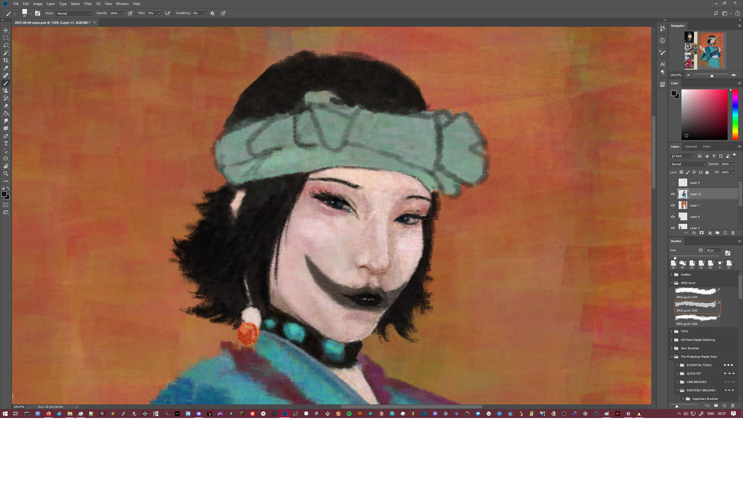Screen dimensions: 743x479
Task: Open layer filter Kind dropdown
Action: [x=682, y=156]
